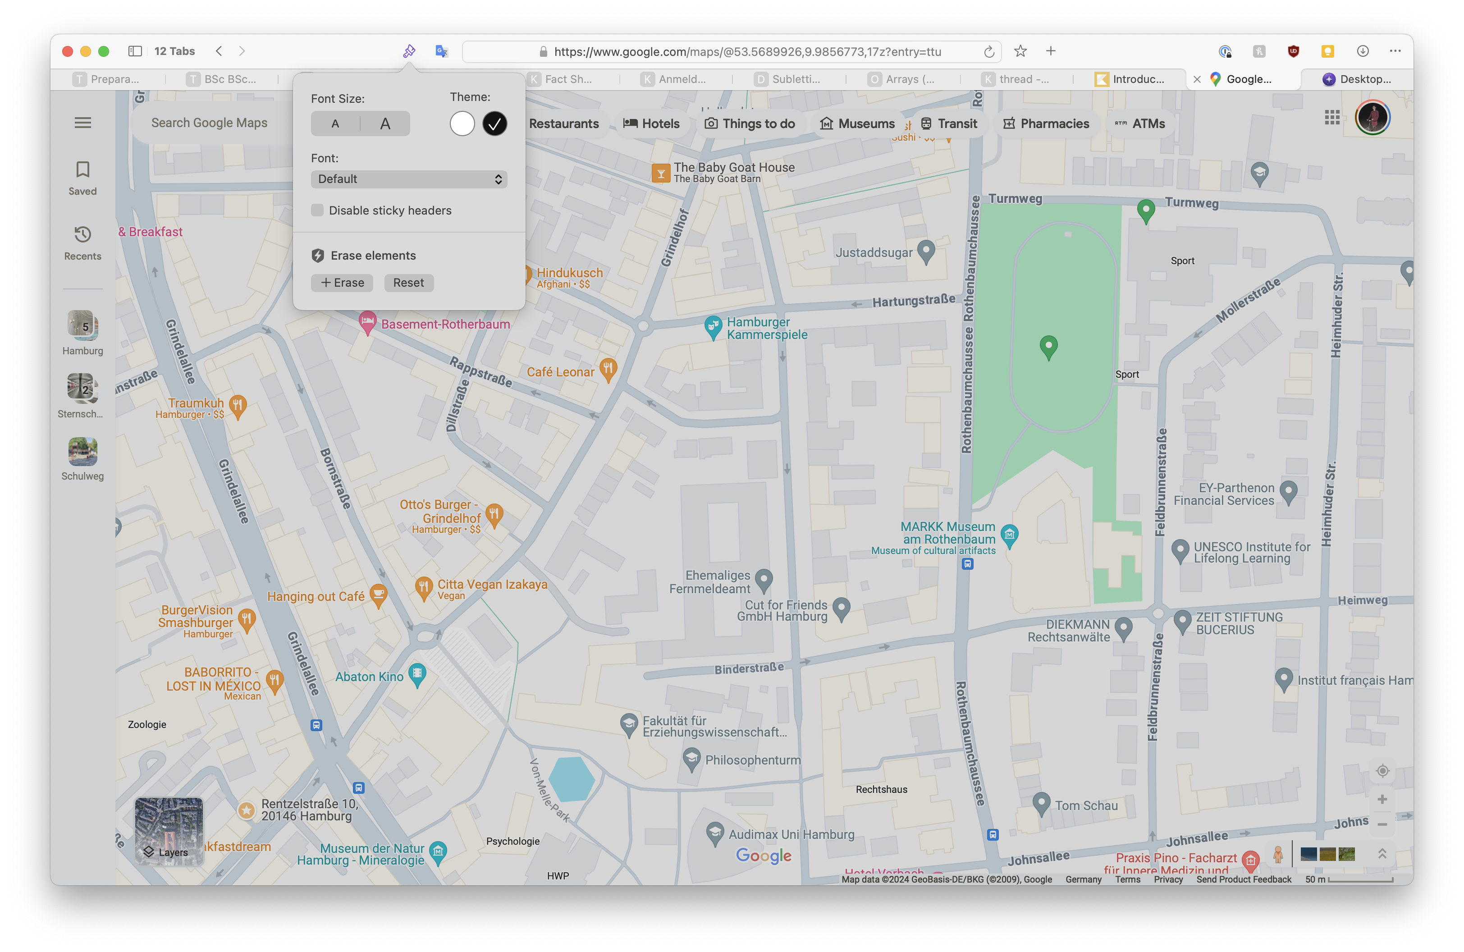The width and height of the screenshot is (1464, 952).
Task: Open the Google Maps hamburger menu
Action: click(82, 123)
